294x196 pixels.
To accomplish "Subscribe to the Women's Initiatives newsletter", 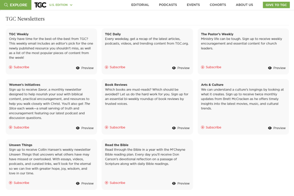I will (19, 127).
